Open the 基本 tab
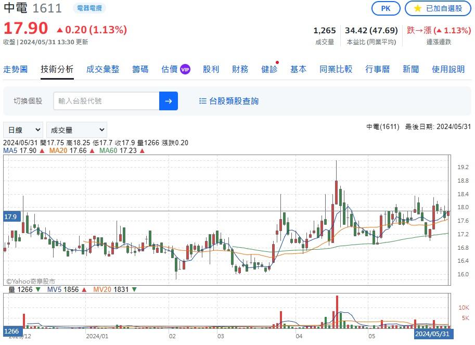The width and height of the screenshot is (475, 345). point(299,69)
